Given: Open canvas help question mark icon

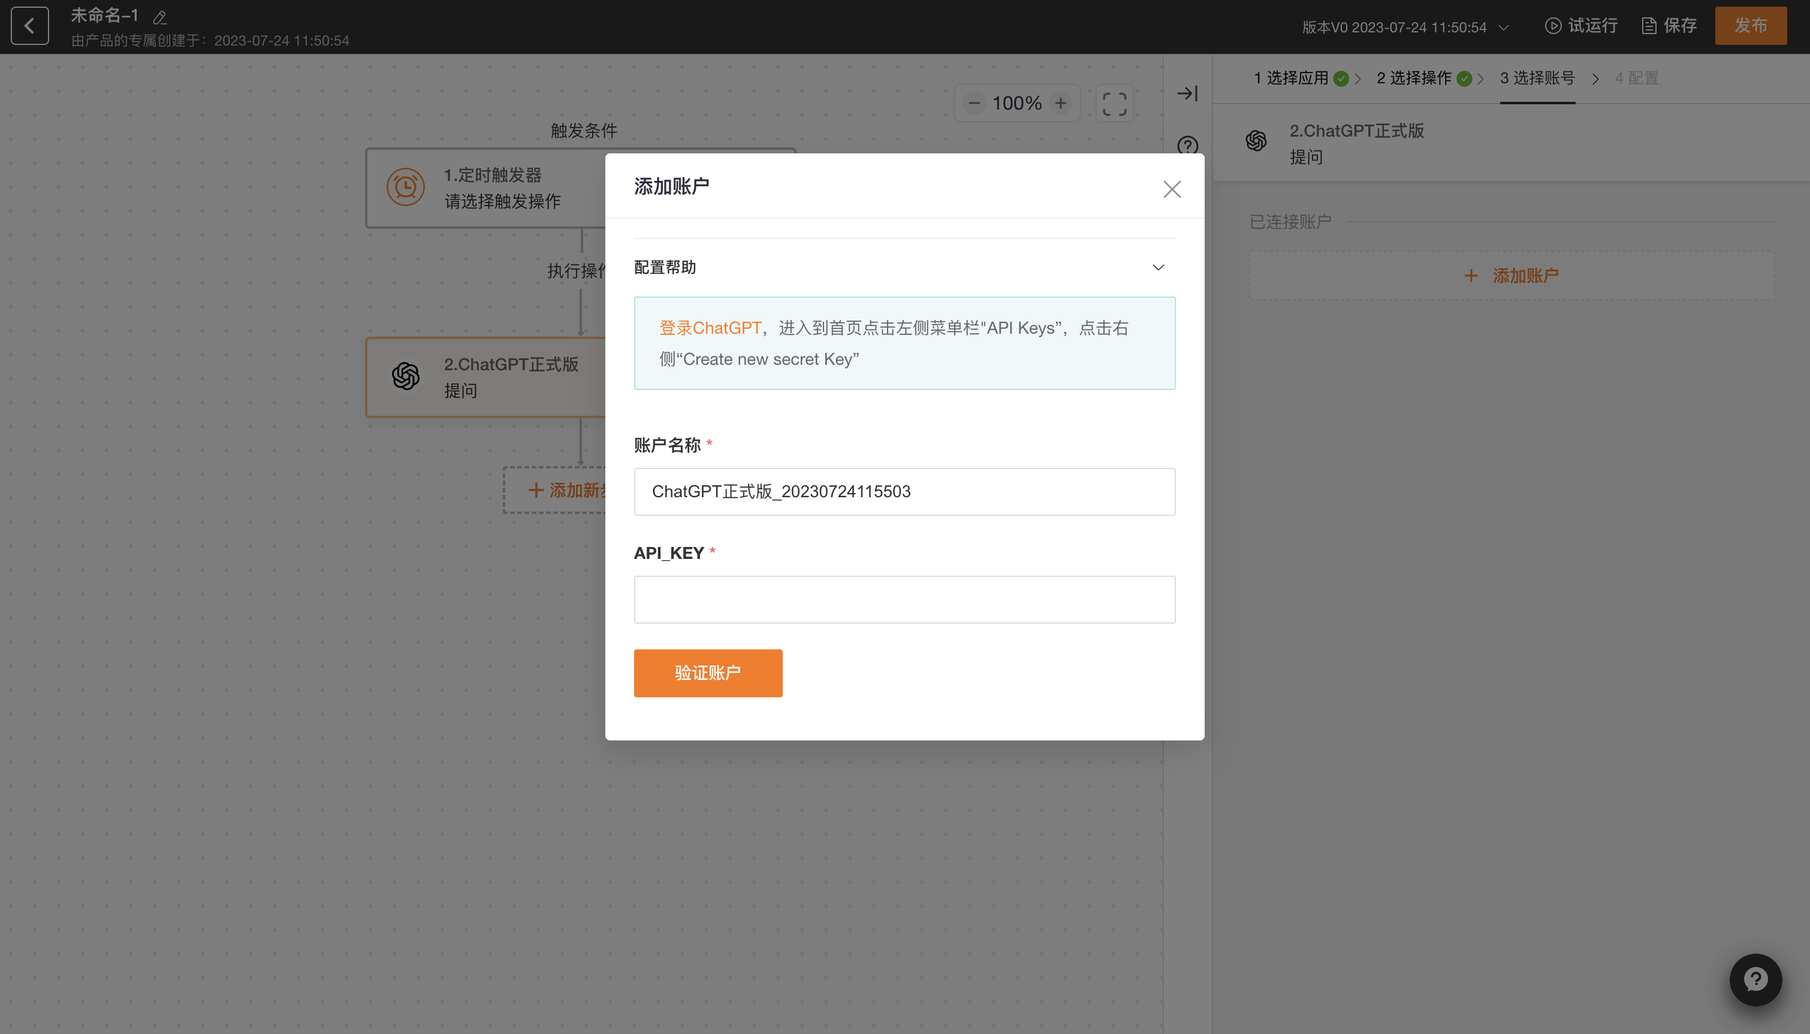Looking at the screenshot, I should (x=1188, y=145).
